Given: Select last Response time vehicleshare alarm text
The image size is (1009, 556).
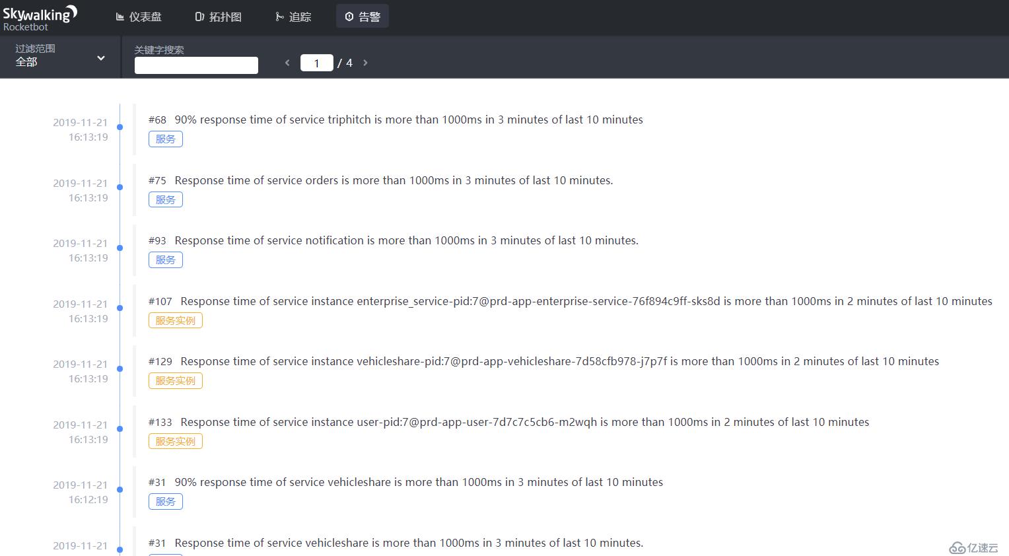Looking at the screenshot, I should (x=409, y=543).
